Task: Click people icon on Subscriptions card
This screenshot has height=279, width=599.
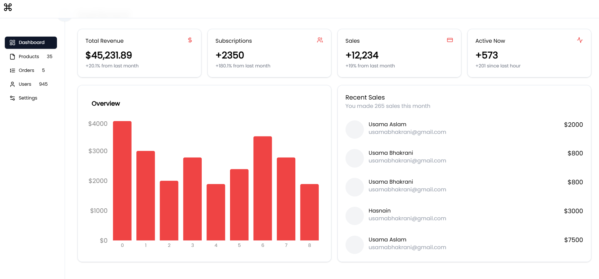Action: coord(320,40)
